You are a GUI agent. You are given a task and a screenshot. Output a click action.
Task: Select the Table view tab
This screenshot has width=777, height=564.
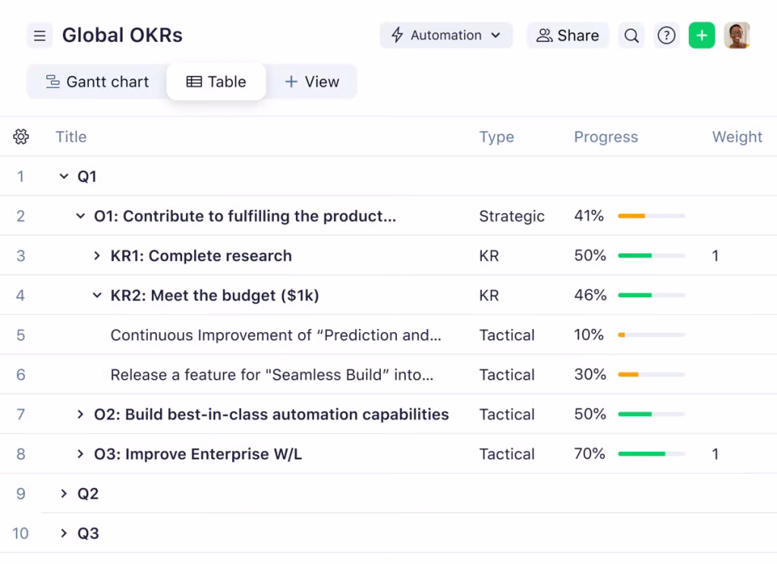coord(216,82)
